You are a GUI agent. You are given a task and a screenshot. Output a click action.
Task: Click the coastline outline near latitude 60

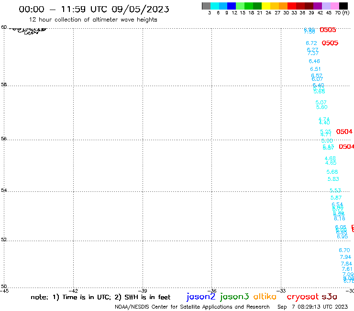[x=28, y=31]
